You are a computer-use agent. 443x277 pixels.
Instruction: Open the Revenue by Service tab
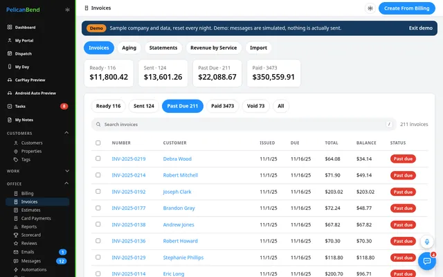coord(214,48)
